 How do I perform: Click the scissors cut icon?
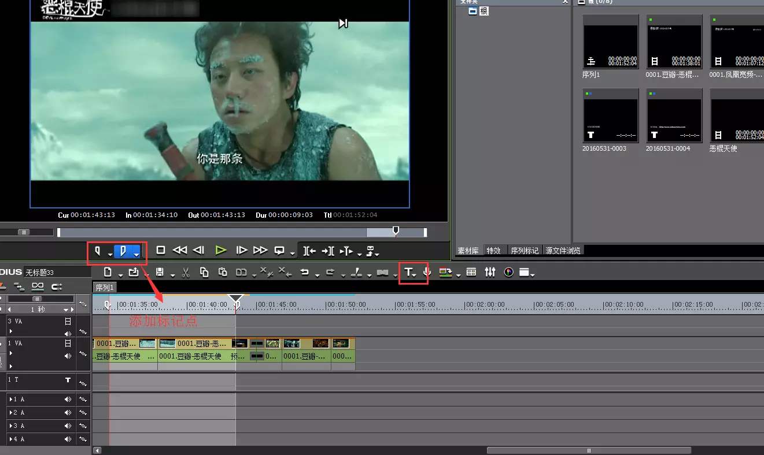(x=186, y=272)
